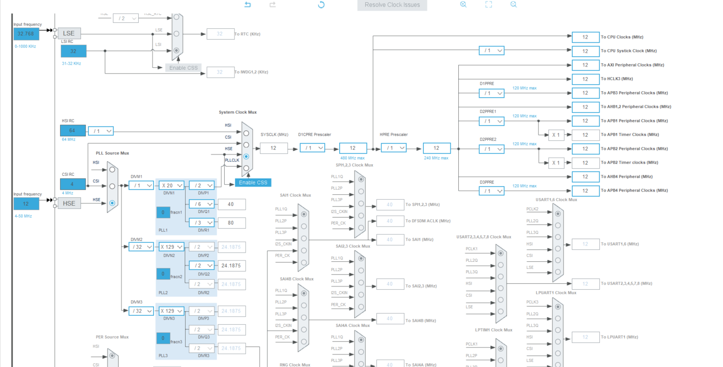
Task: Click the undo arrow icon in toolbar
Action: point(248,4)
